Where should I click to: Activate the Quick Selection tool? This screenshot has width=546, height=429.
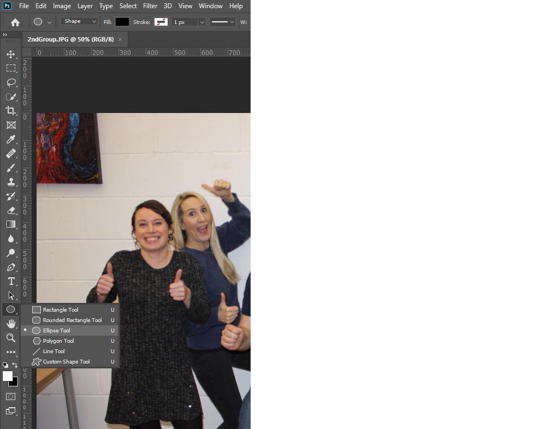click(x=11, y=97)
